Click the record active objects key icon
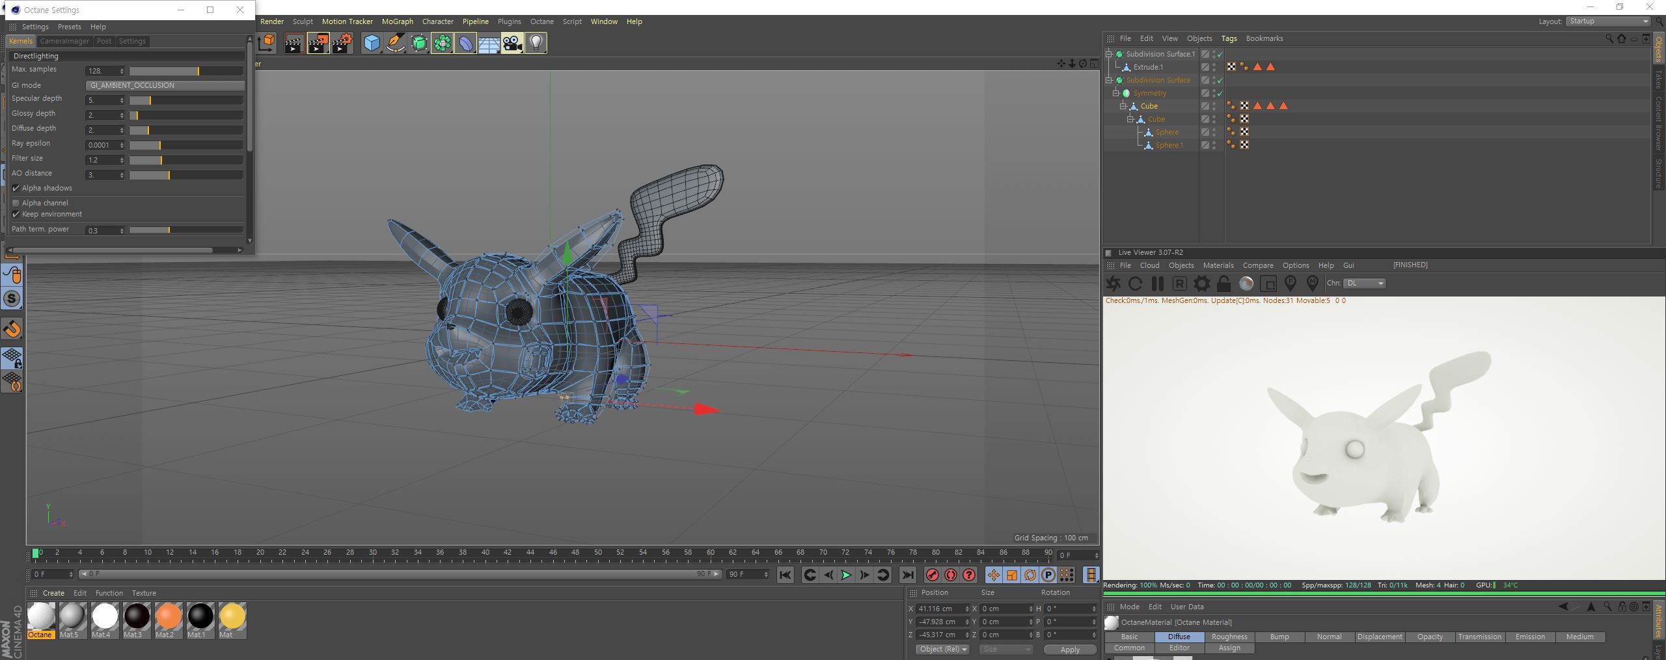This screenshot has height=660, width=1666. coord(932,575)
